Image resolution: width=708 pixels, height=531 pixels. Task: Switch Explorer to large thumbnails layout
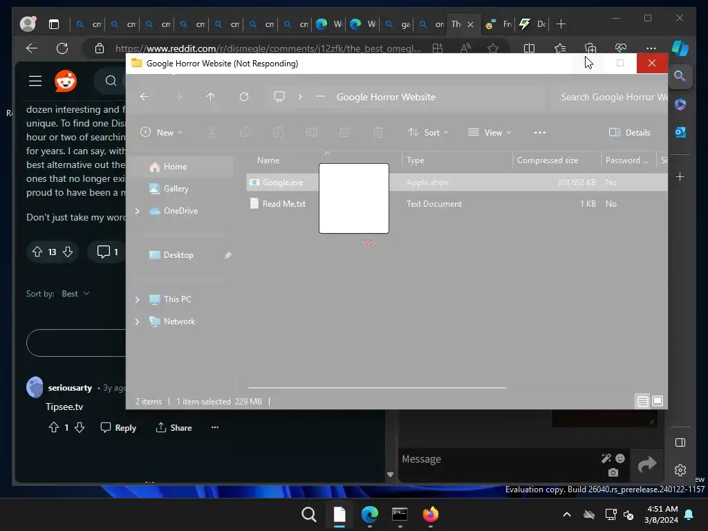point(658,401)
